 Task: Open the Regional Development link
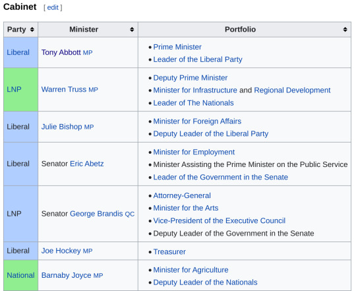tap(292, 90)
